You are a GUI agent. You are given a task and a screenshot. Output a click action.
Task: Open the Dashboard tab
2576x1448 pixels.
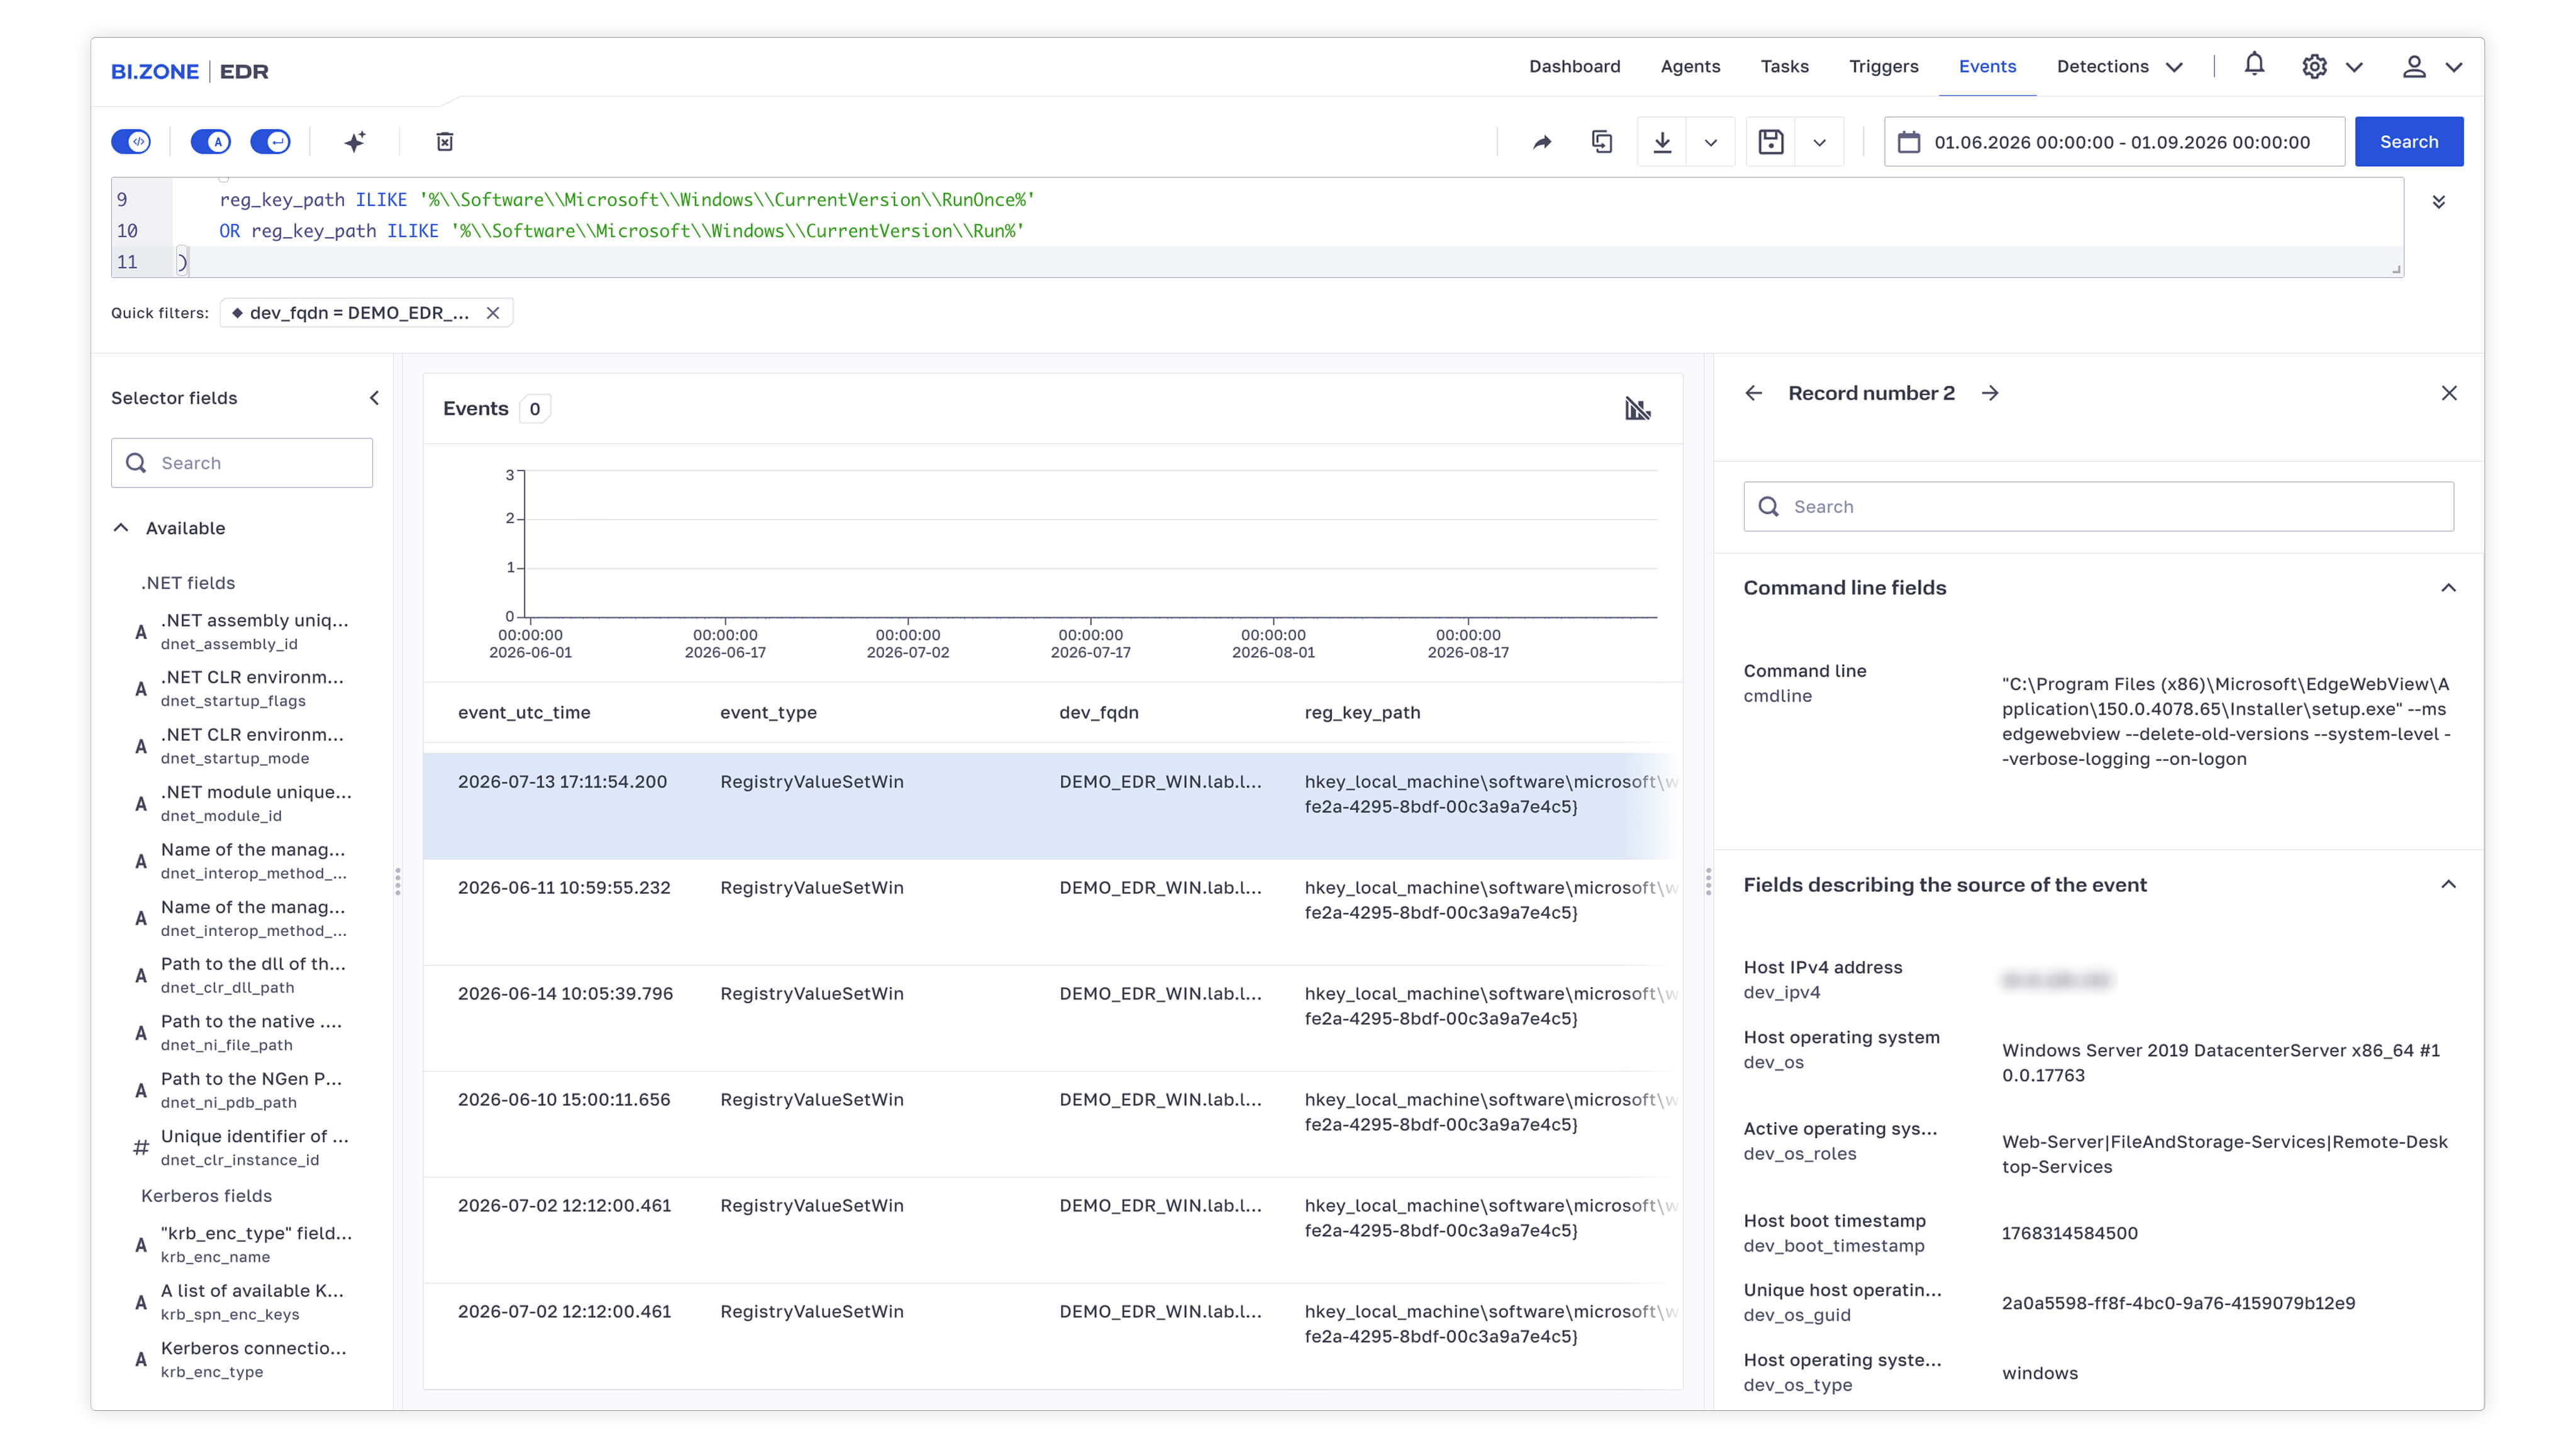pos(1574,66)
